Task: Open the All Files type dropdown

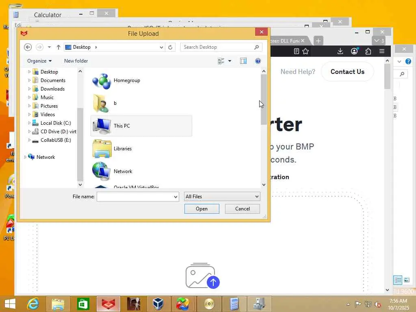Action: click(222, 197)
